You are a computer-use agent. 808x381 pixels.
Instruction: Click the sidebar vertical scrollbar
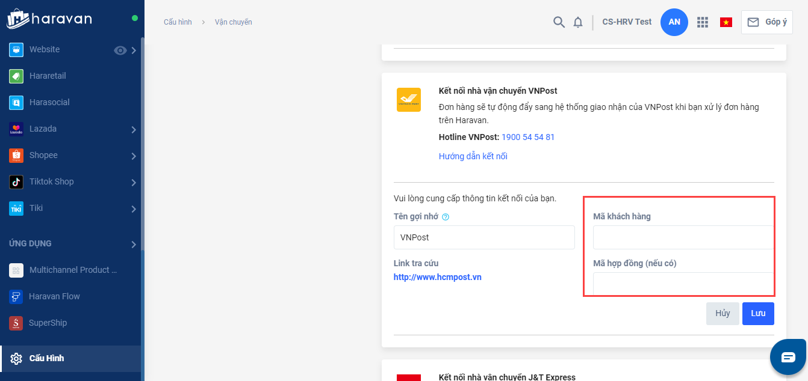[x=143, y=144]
